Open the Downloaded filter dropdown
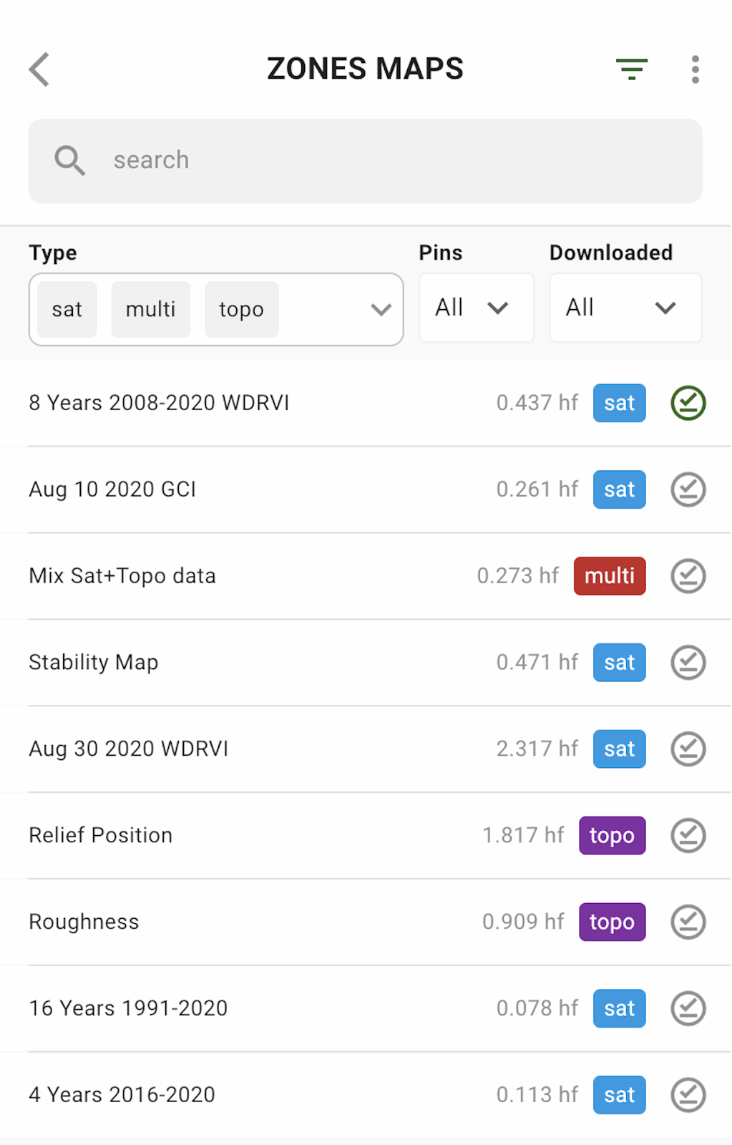This screenshot has width=732, height=1145. (x=625, y=308)
